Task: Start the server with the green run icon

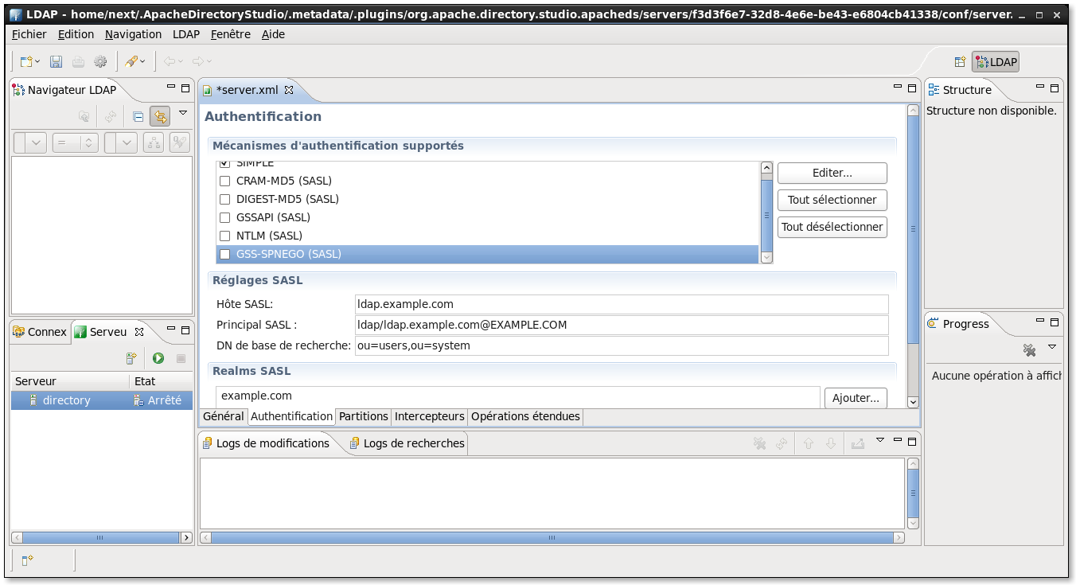Action: point(158,359)
